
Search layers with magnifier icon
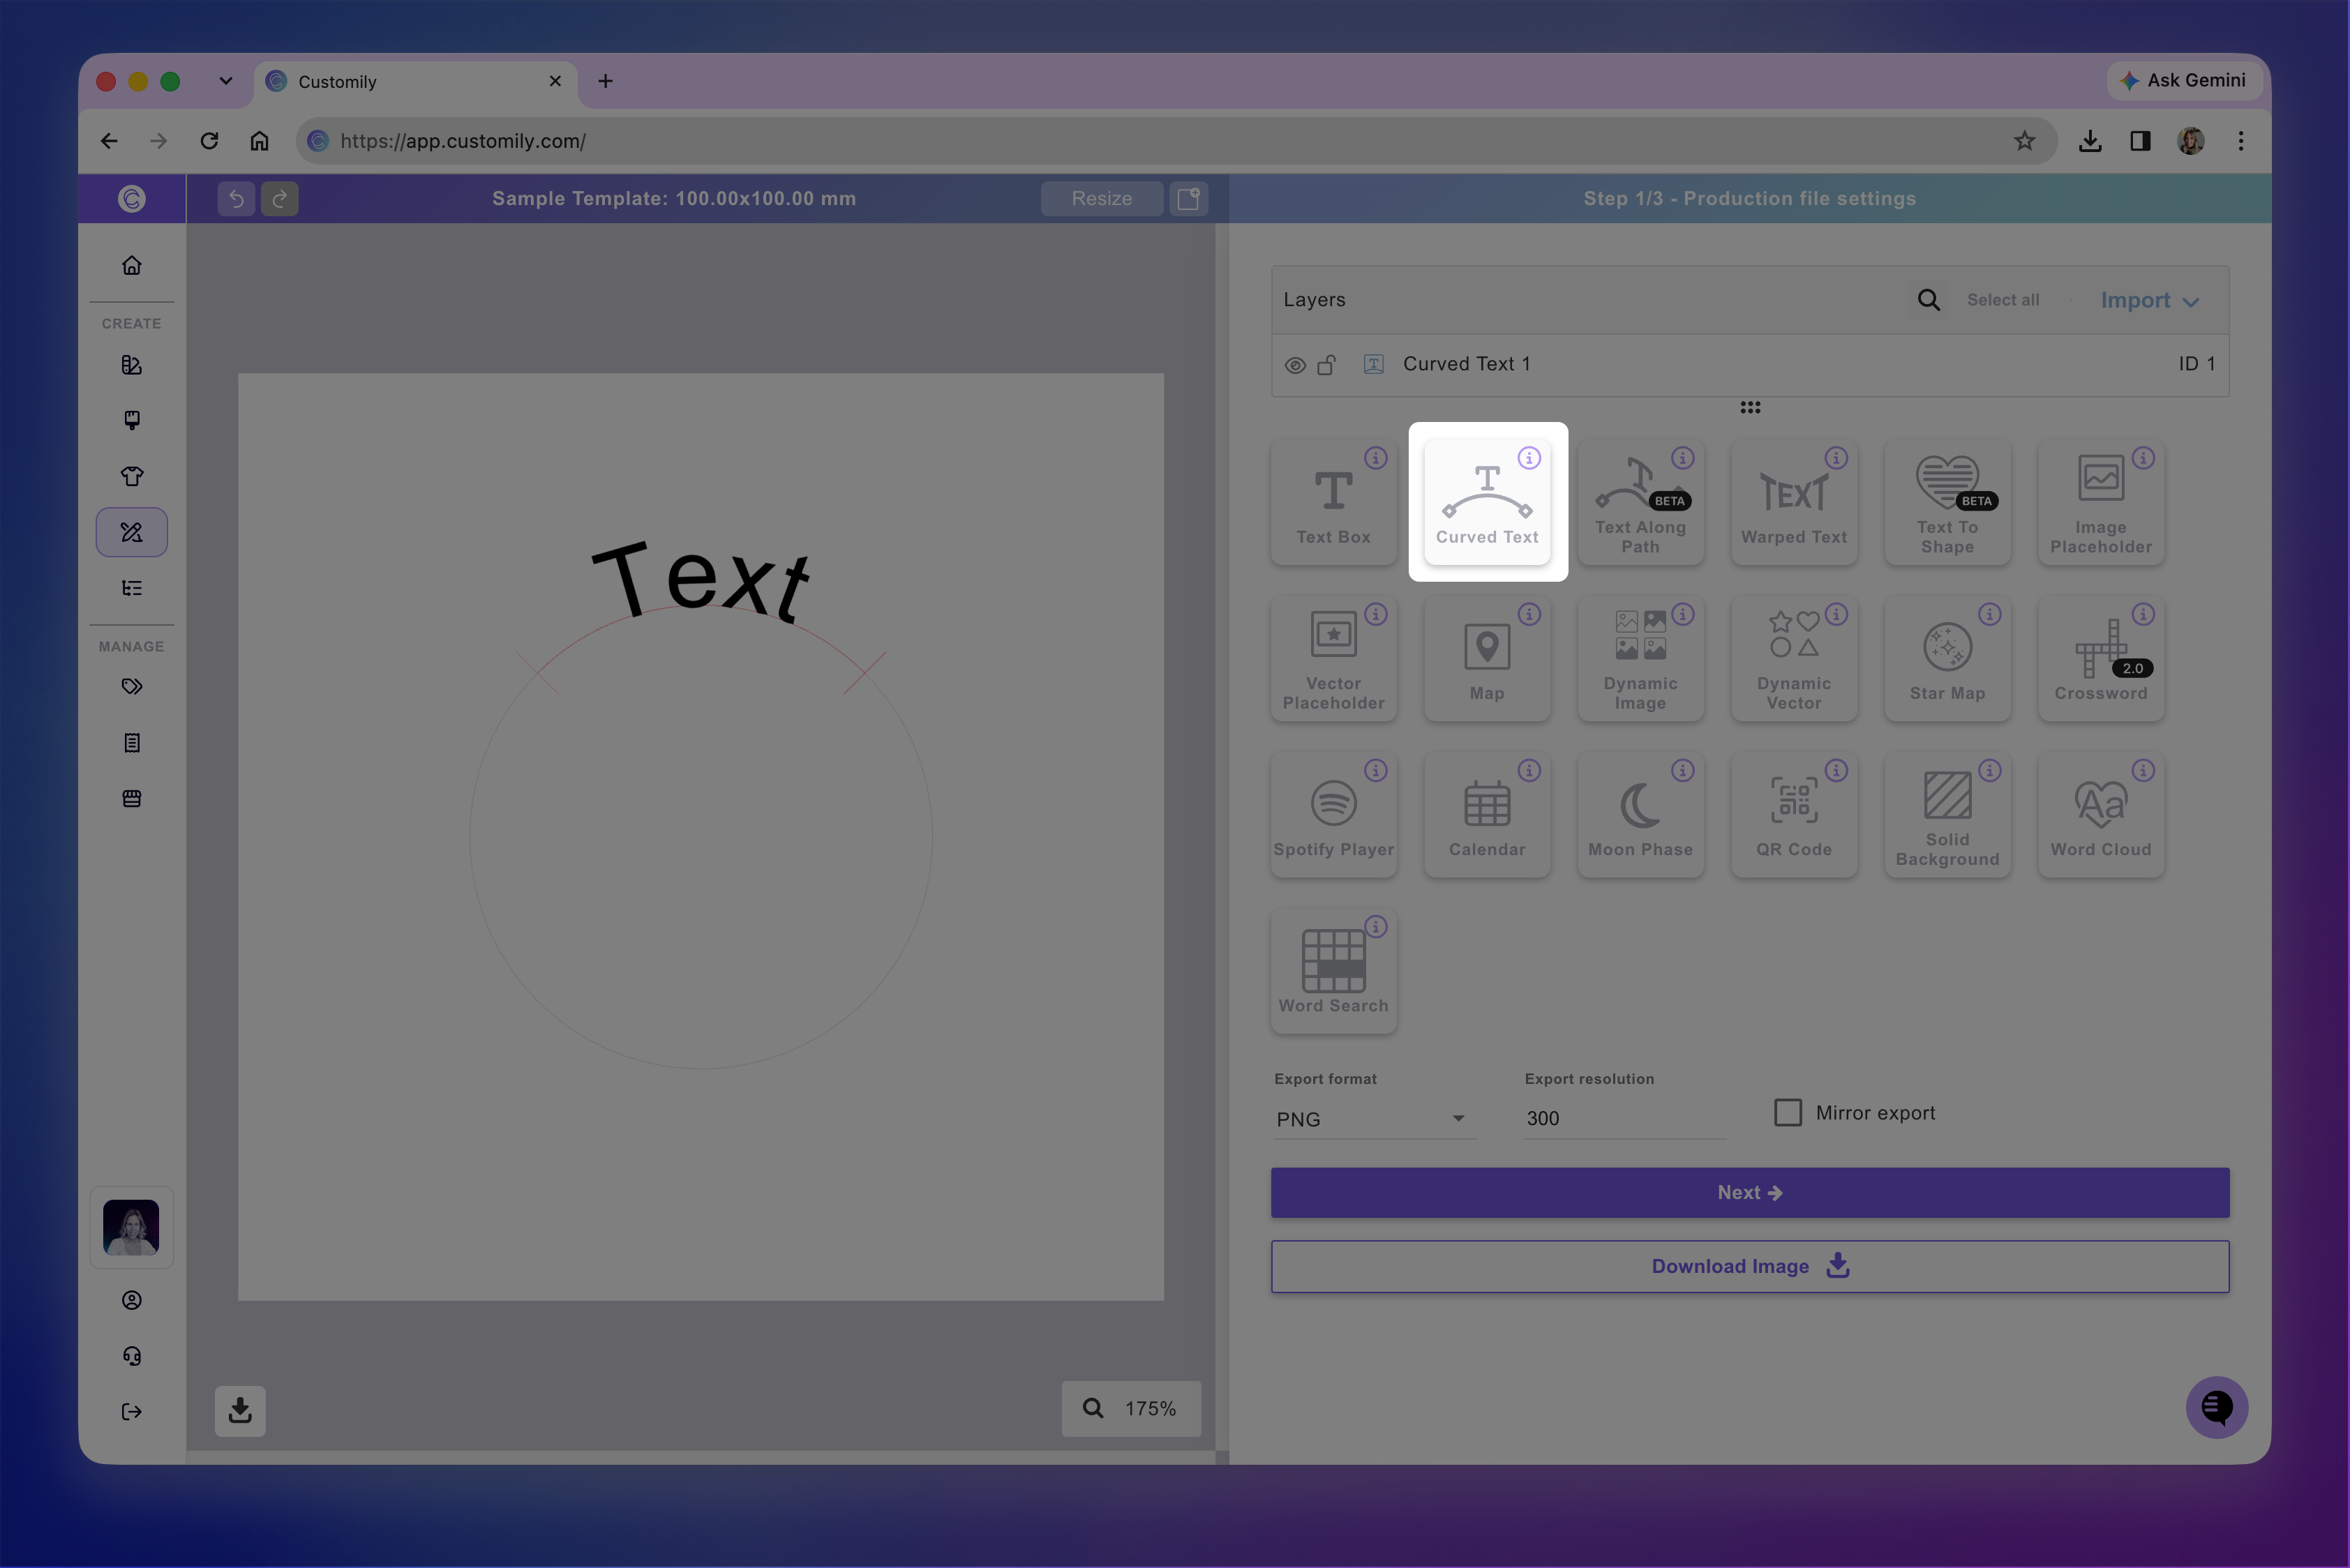(x=1929, y=300)
